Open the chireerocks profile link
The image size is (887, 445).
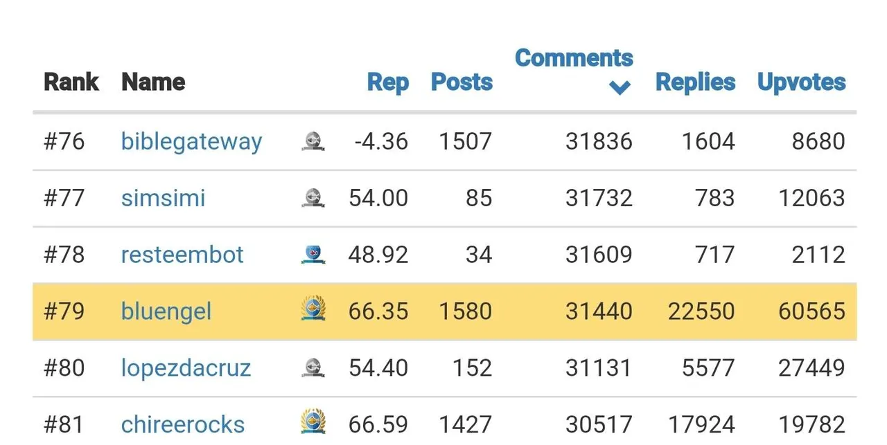183,424
